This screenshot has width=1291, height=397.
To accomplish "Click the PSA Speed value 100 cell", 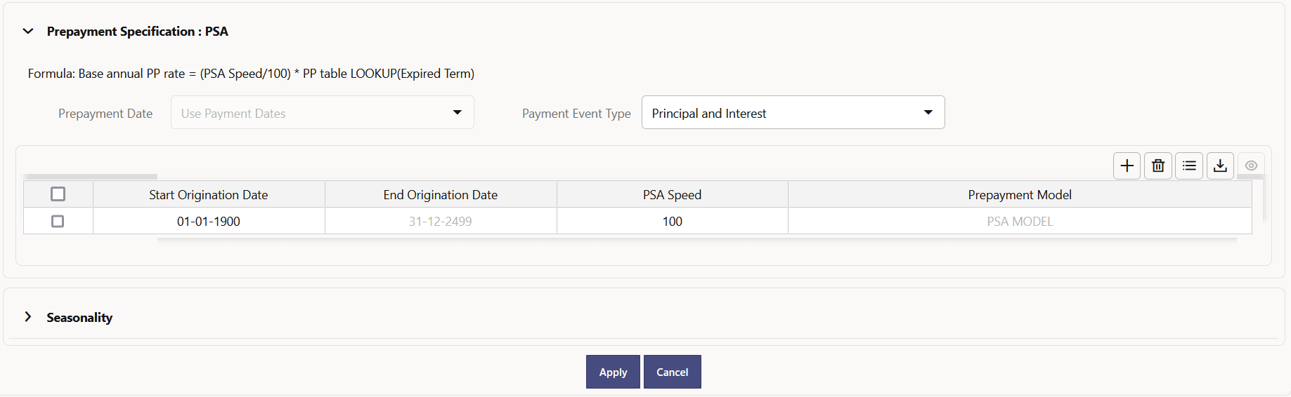I will tap(672, 222).
